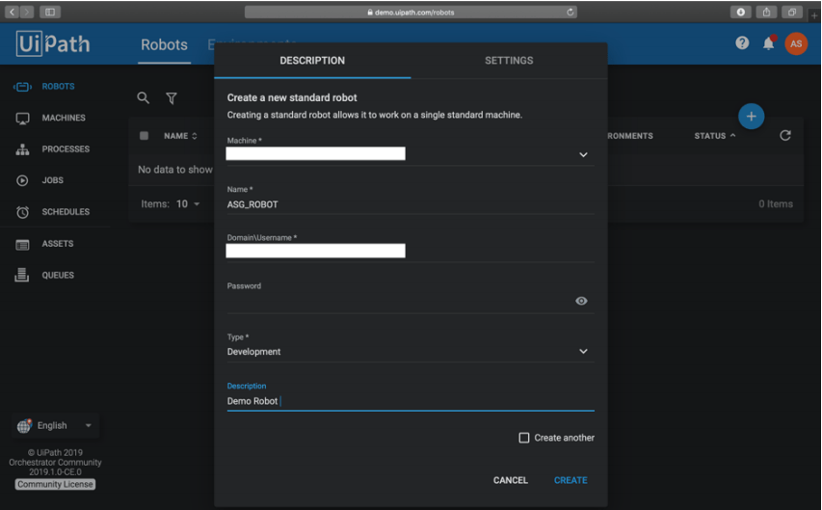
Task: Switch to the Settings tab
Action: tap(508, 61)
